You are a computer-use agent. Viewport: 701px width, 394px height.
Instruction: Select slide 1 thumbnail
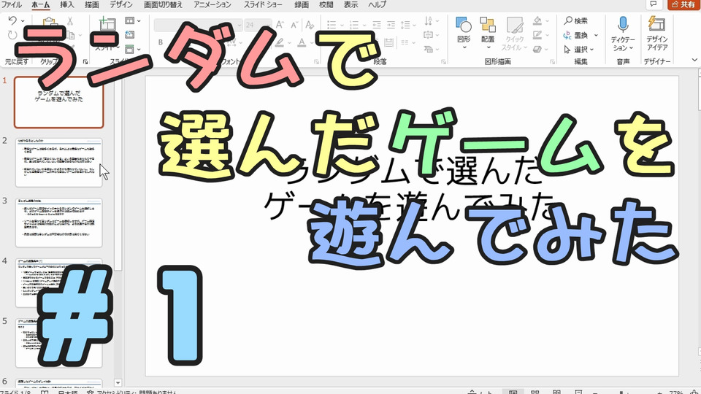pyautogui.click(x=58, y=102)
